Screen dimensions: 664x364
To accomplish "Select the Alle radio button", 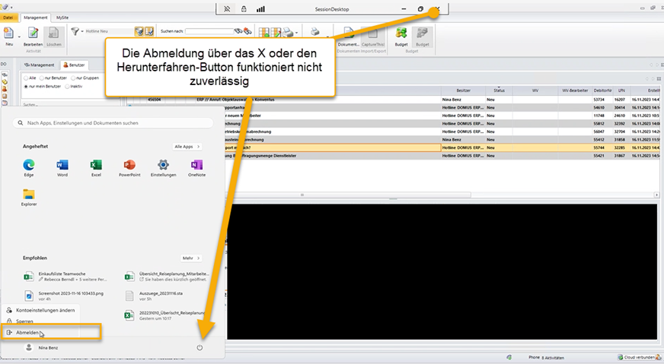I will pyautogui.click(x=26, y=78).
